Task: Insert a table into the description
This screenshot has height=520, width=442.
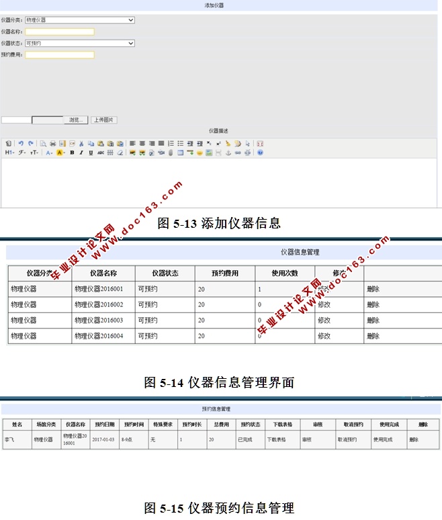Action: (181, 153)
